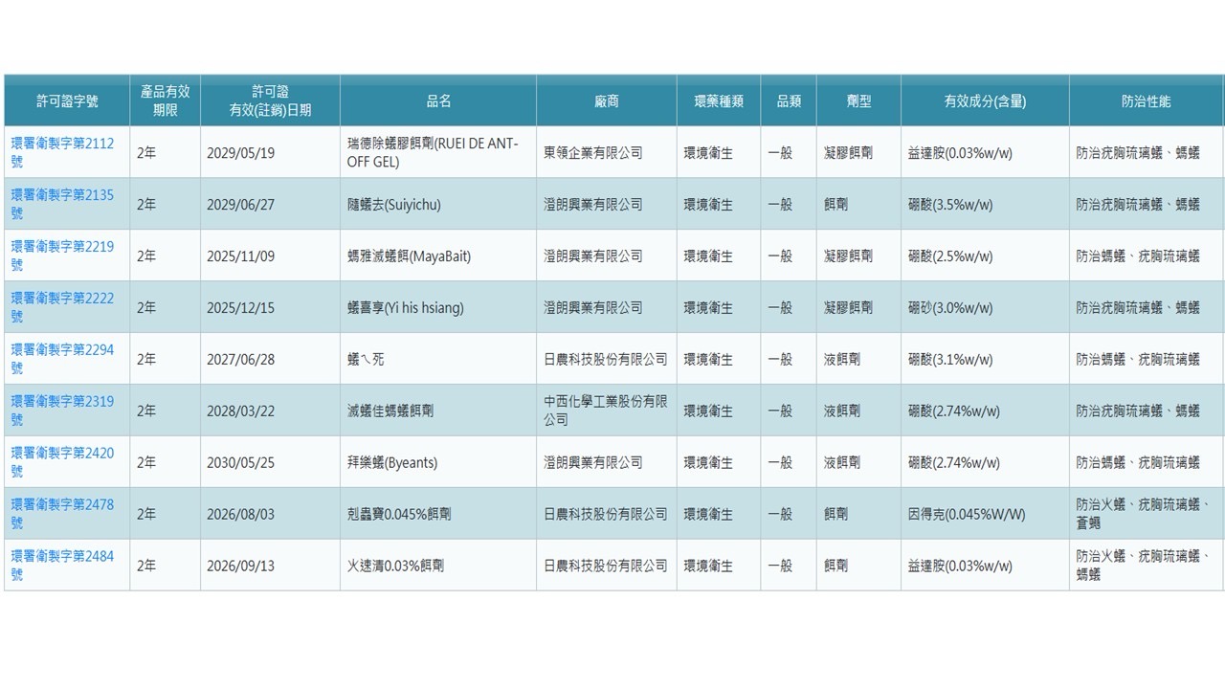Click the manufacturer 日農科技股份有限公司 for 火速清
The width and height of the screenshot is (1225, 689).
click(x=609, y=566)
